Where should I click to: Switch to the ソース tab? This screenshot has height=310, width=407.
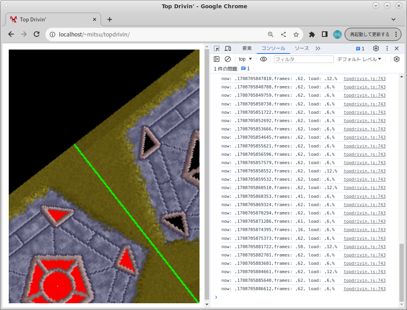(x=302, y=48)
